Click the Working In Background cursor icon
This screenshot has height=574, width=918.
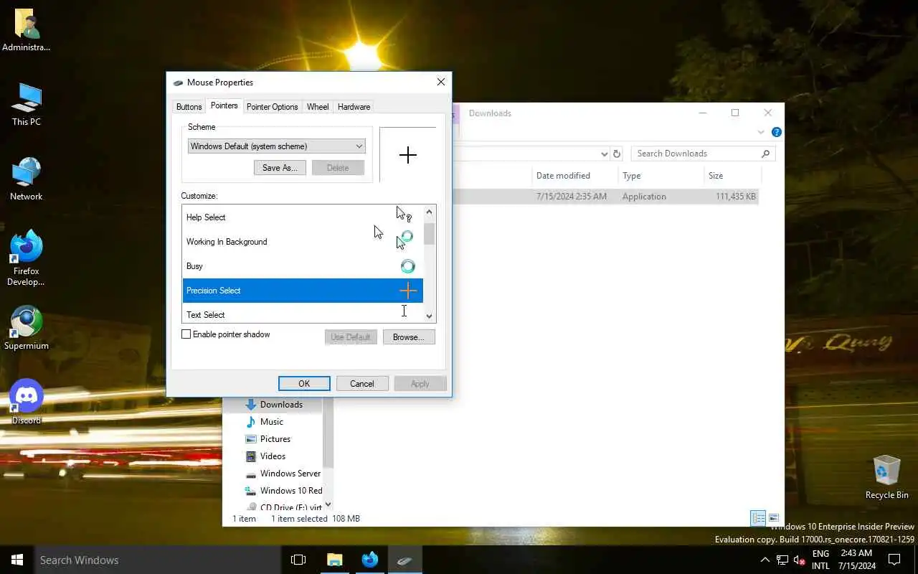click(x=404, y=240)
